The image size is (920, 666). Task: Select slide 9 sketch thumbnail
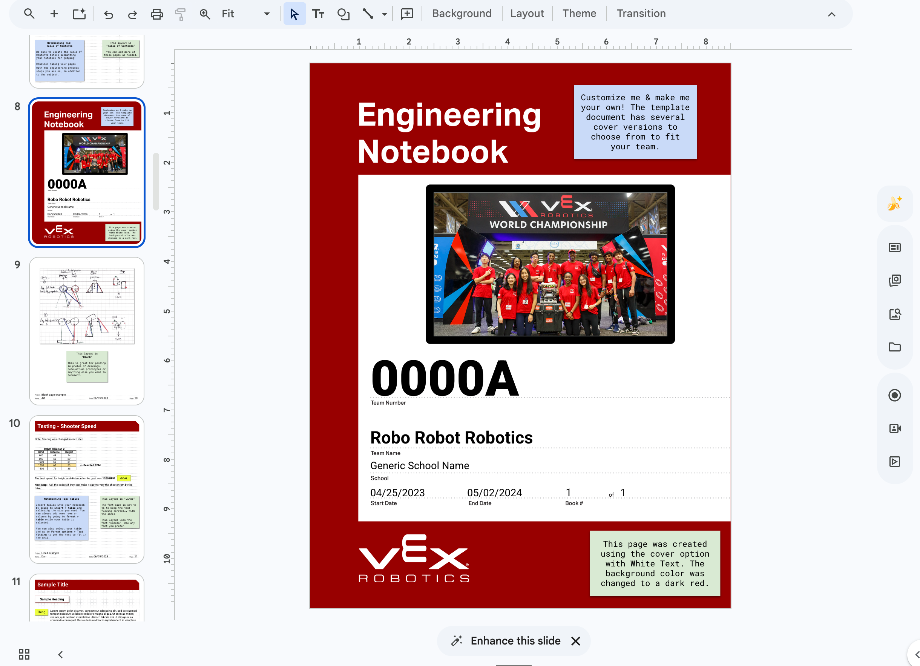click(87, 331)
